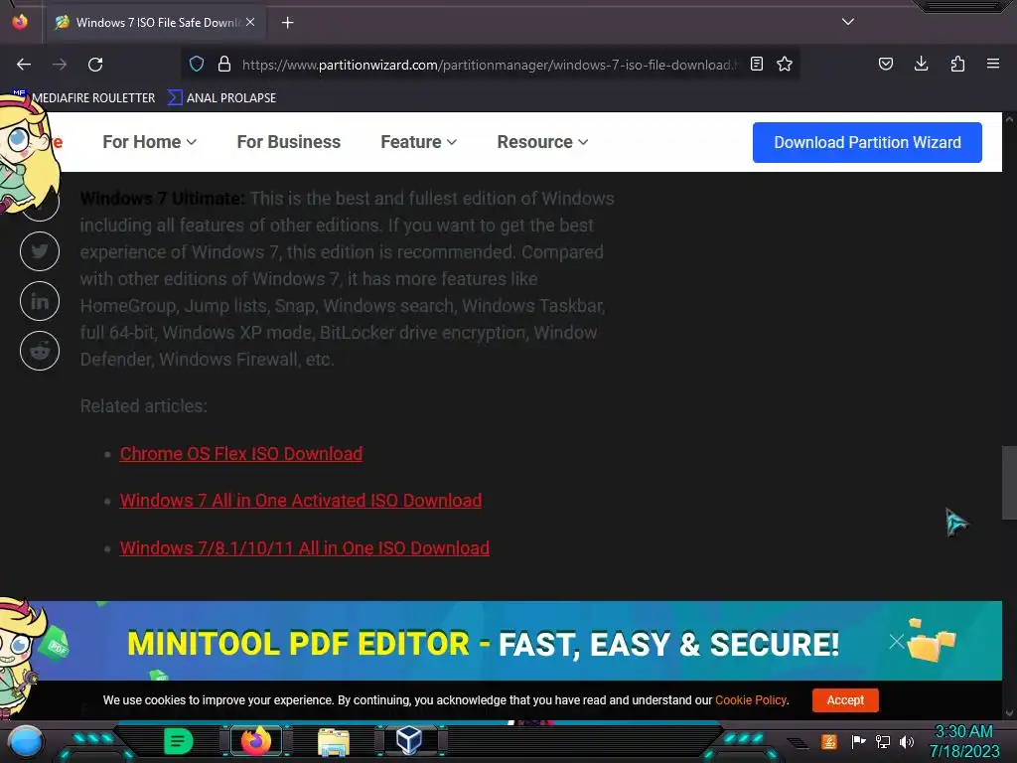Viewport: 1017px width, 763px height.
Task: Open the extensions puzzle icon
Action: click(957, 65)
